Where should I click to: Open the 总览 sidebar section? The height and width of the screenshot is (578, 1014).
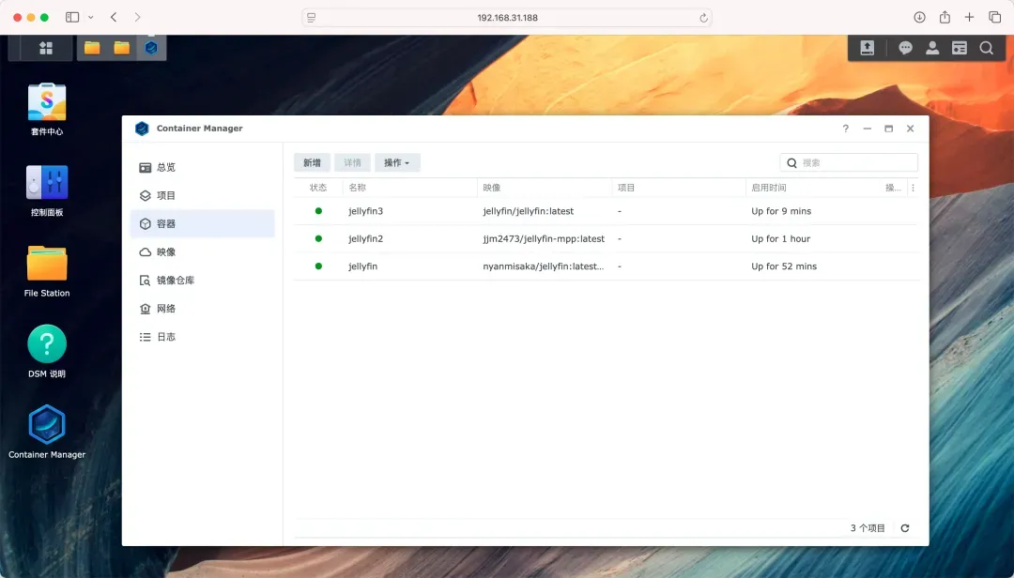[203, 167]
